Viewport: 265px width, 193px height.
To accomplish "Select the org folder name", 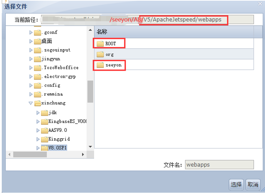I will click(x=110, y=54).
